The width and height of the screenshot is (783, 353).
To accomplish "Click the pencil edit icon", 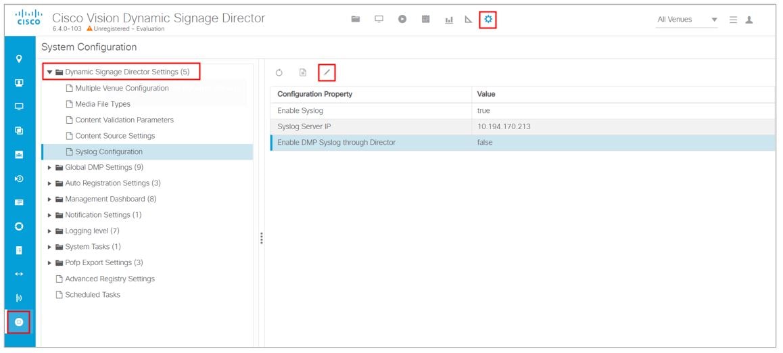I will (x=327, y=73).
